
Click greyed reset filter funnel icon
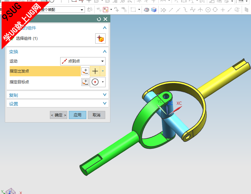(x=99, y=10)
